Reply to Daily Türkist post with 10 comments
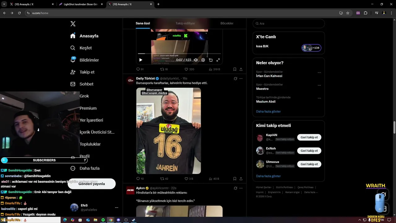 tap(140, 179)
